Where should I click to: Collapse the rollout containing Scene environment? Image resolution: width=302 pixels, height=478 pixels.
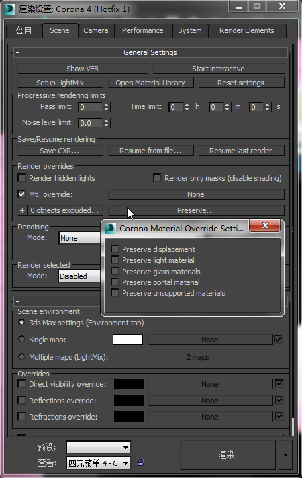[x=17, y=301]
